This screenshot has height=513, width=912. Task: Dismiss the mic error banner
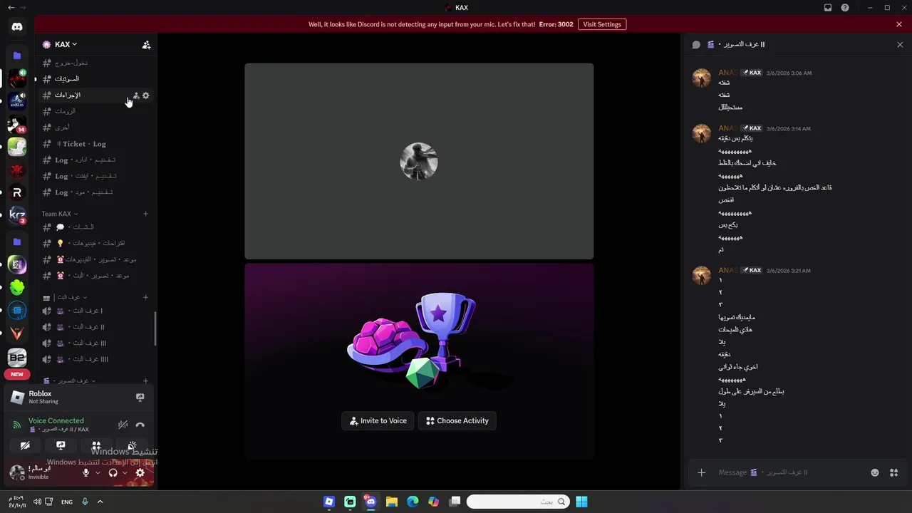899,24
